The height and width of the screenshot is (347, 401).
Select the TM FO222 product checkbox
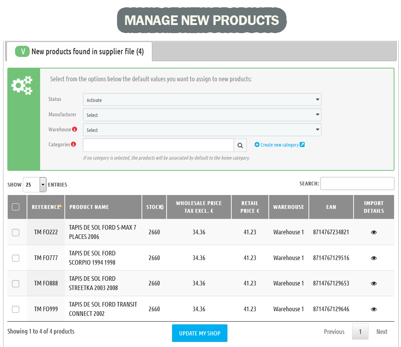pos(16,232)
